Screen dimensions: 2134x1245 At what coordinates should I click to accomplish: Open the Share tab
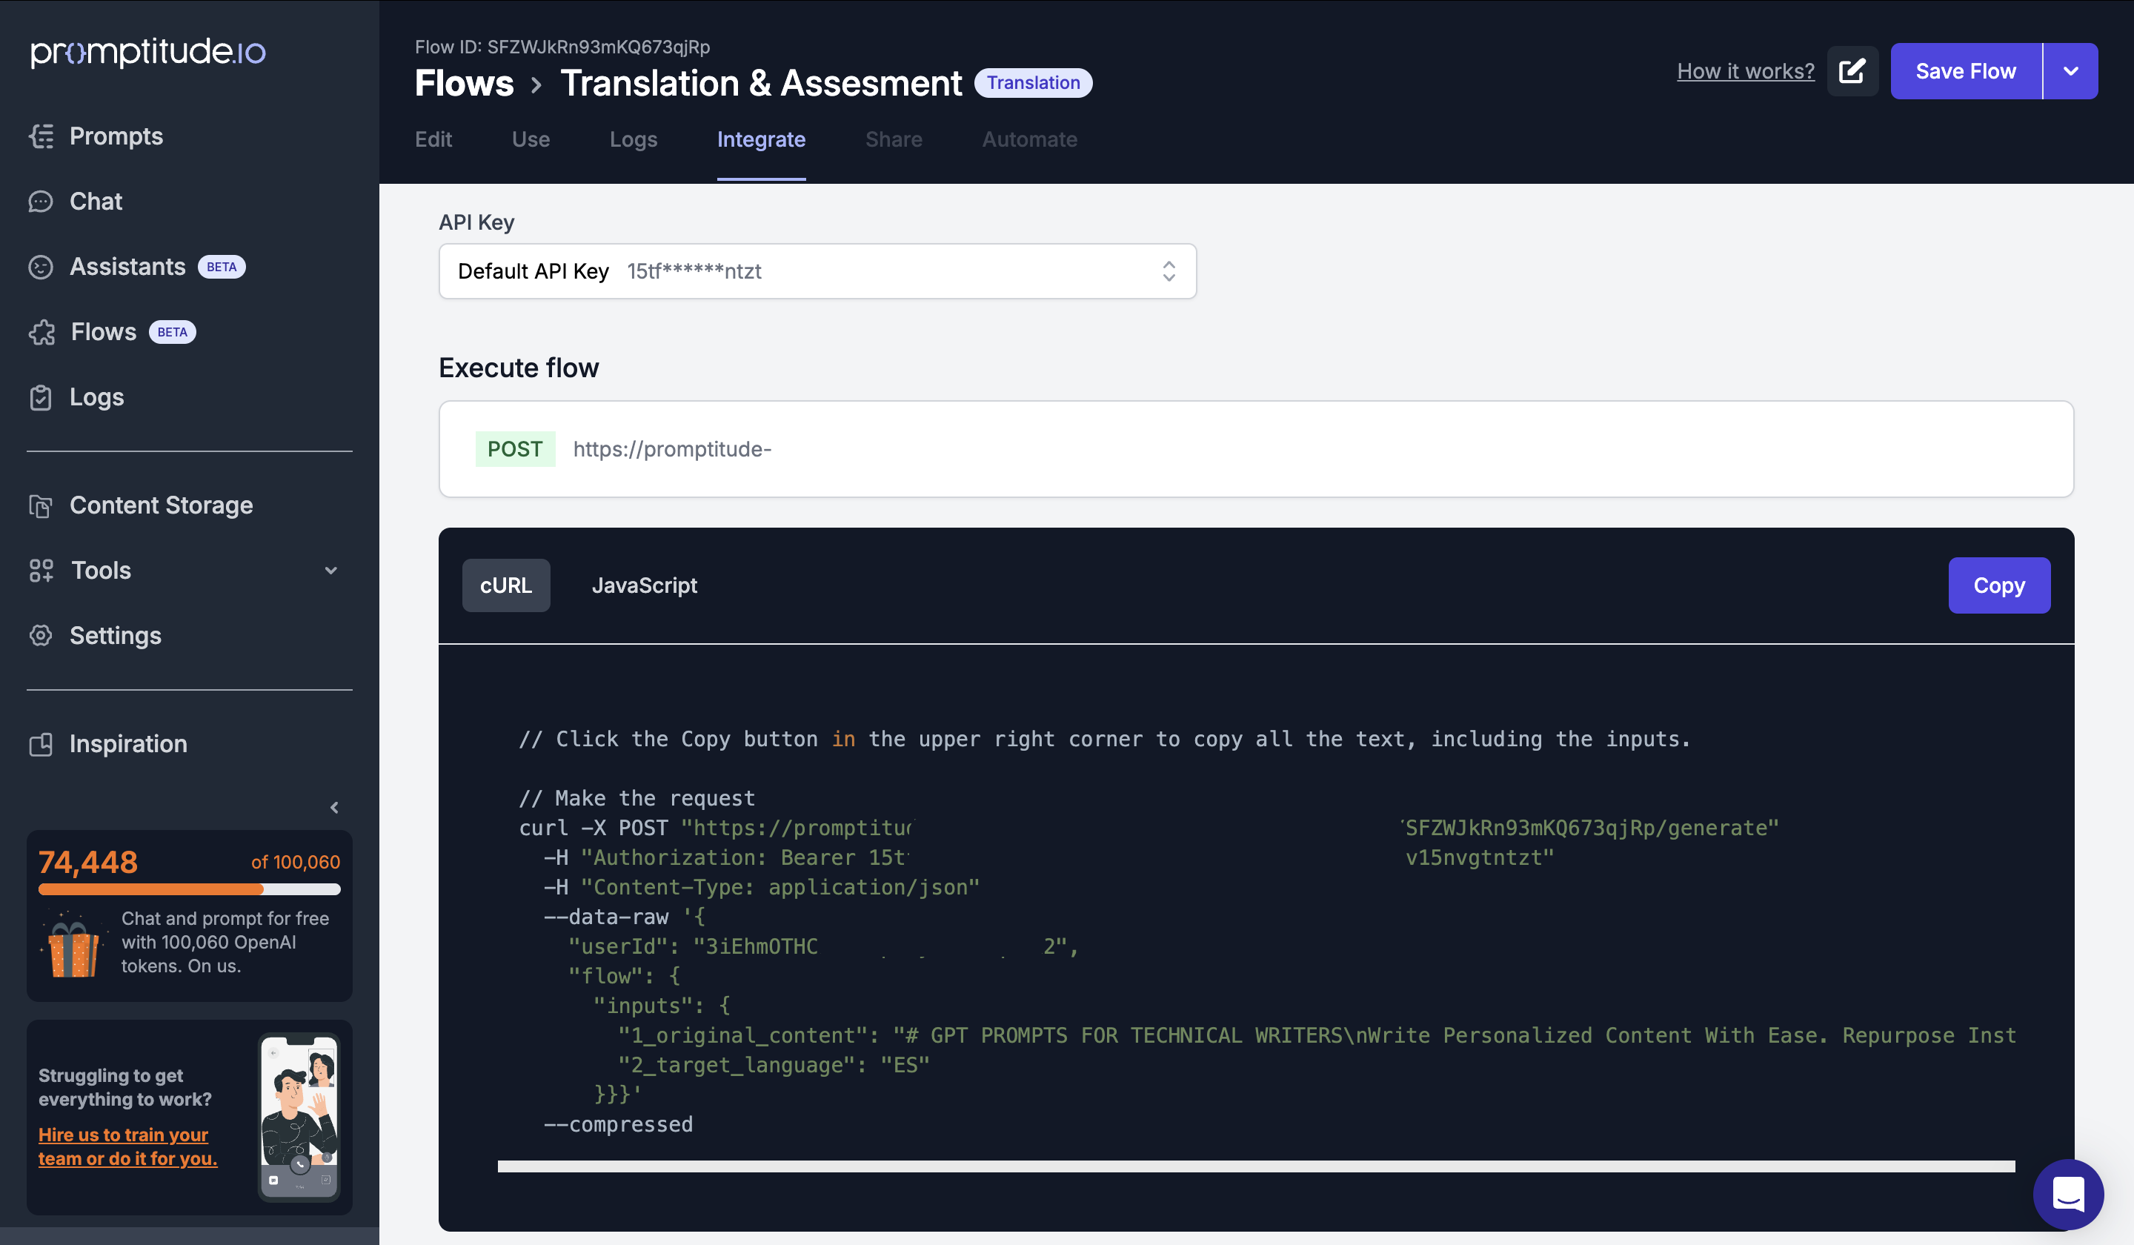tap(894, 140)
